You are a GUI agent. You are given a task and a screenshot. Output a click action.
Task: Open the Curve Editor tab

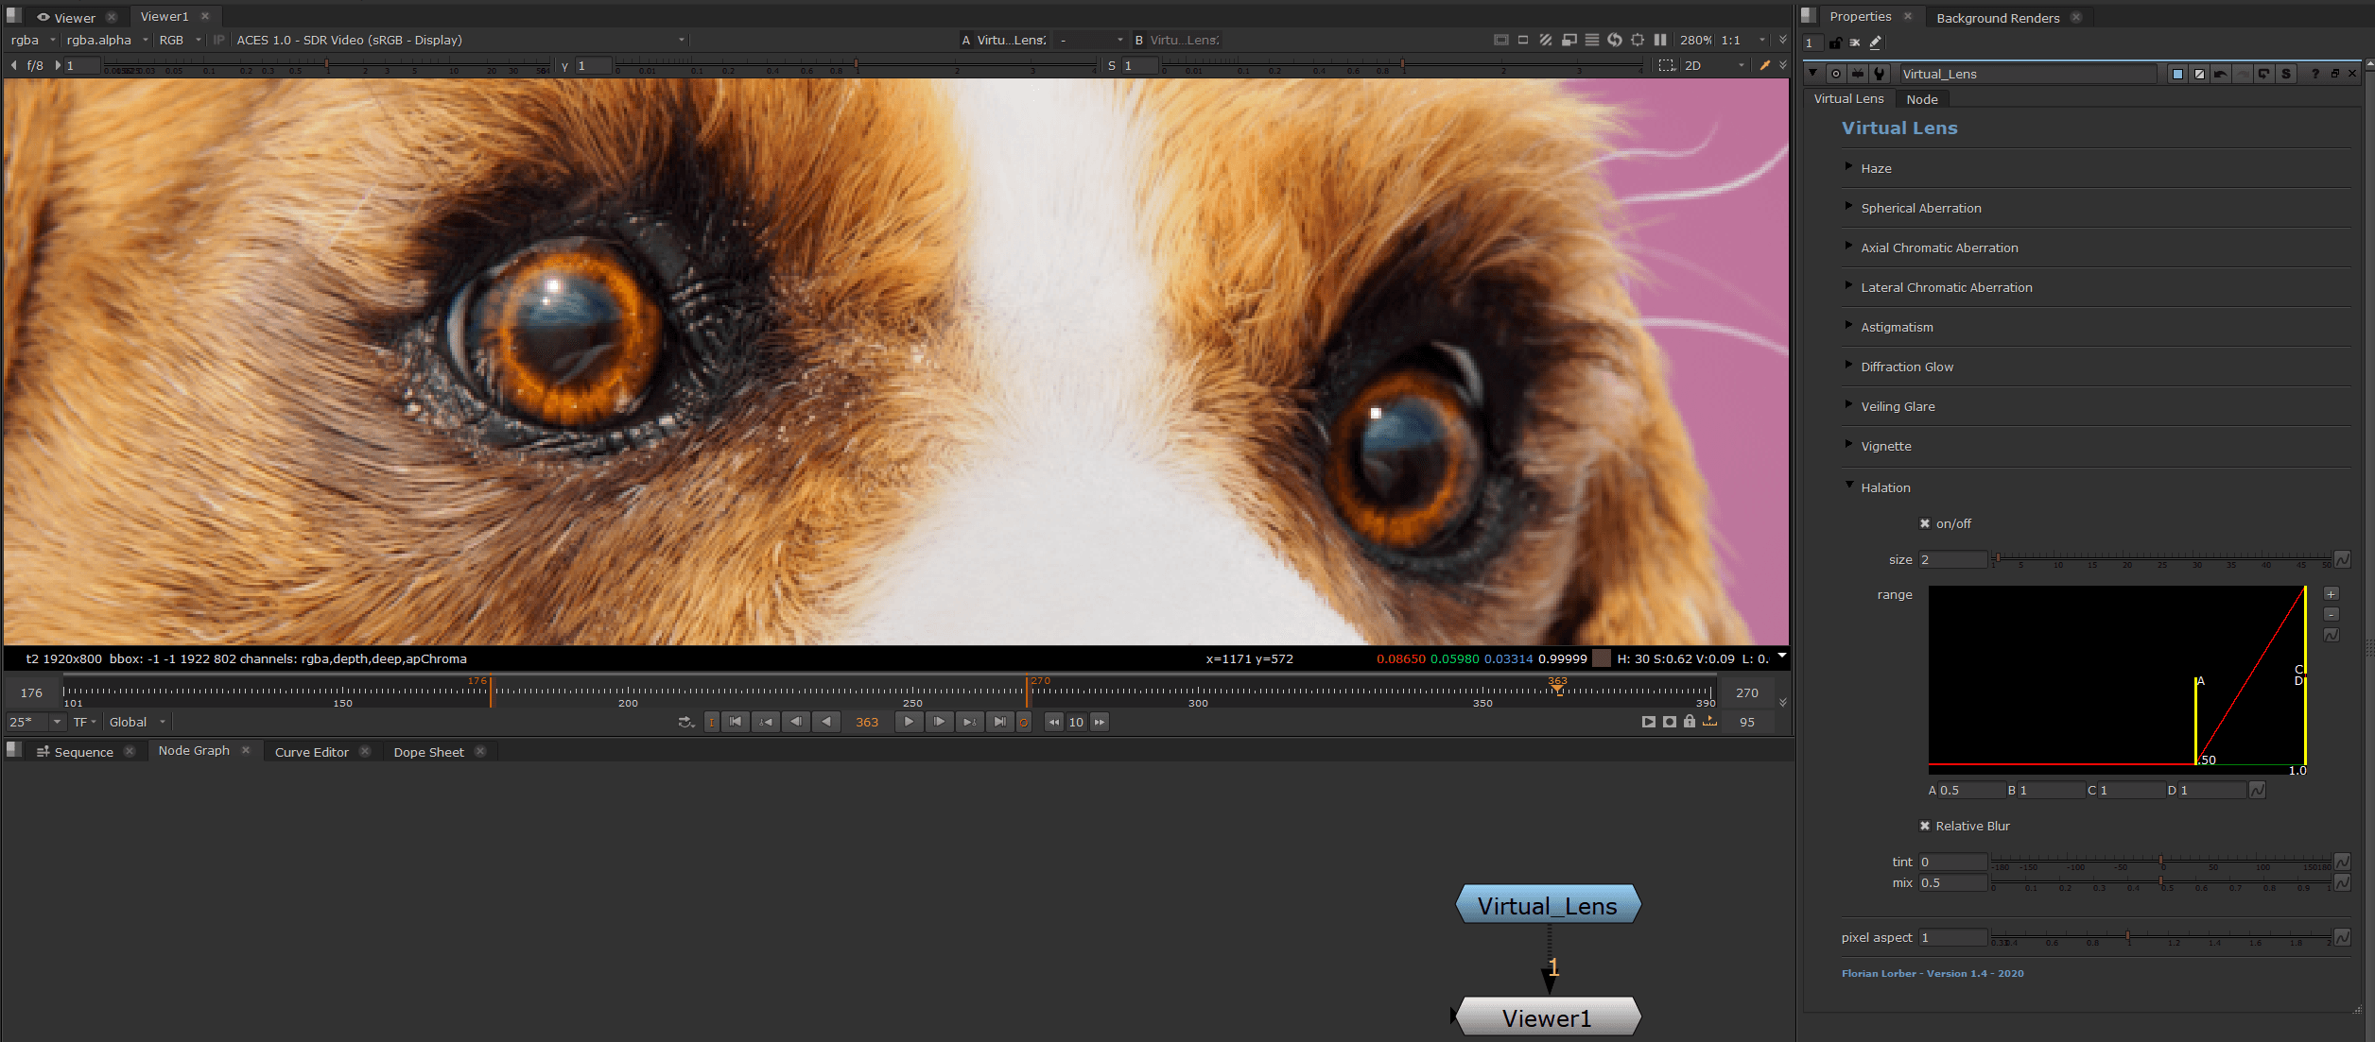[311, 752]
